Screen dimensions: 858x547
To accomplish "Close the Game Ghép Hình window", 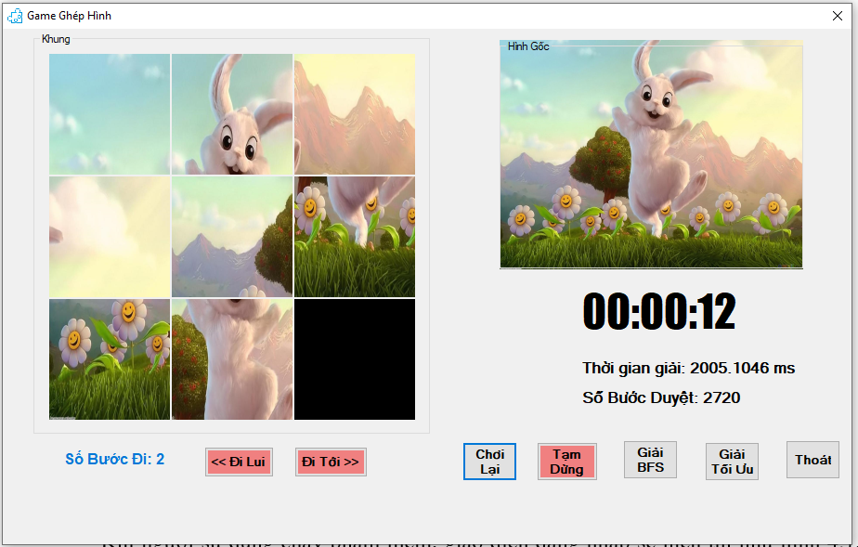I will point(838,16).
